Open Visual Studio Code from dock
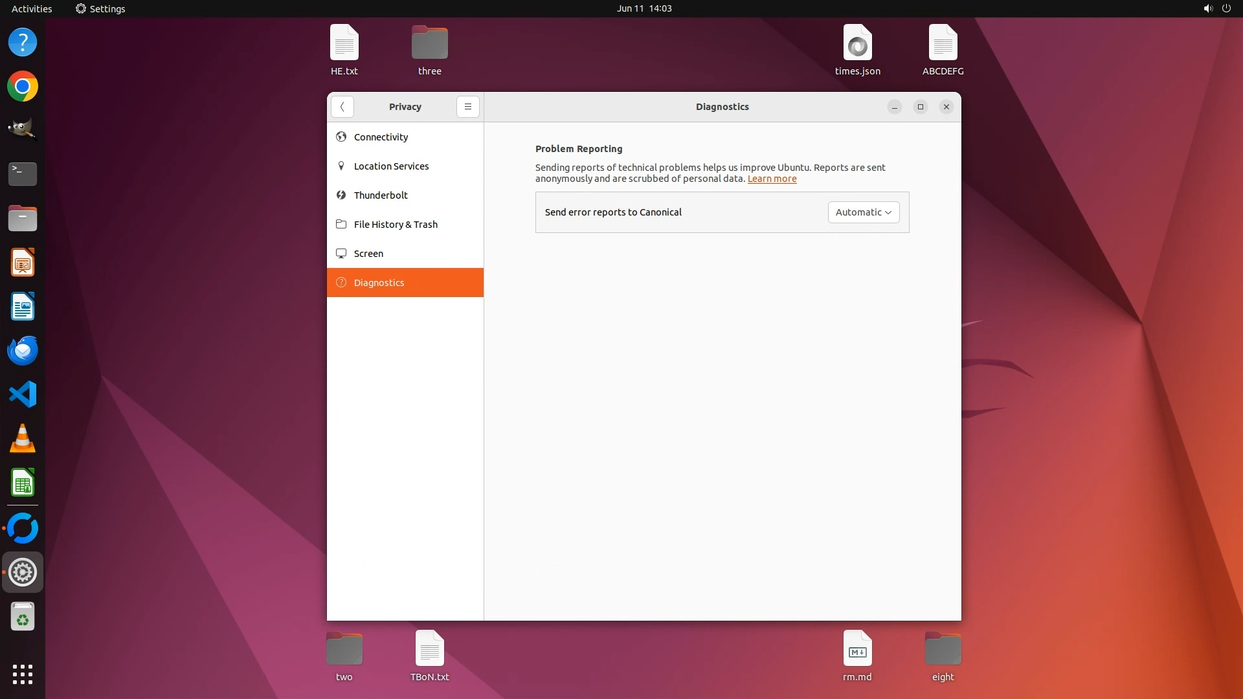 23,395
